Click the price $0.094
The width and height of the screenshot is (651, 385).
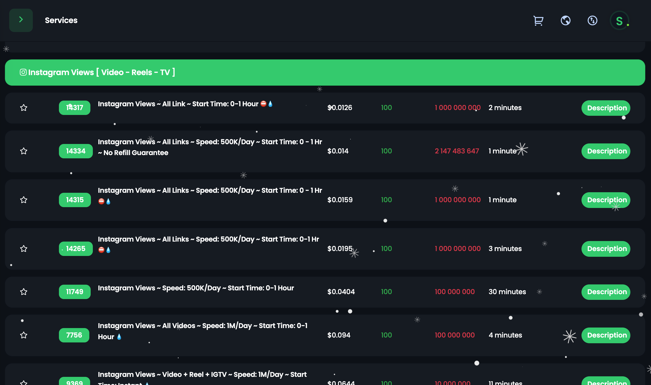(339, 335)
